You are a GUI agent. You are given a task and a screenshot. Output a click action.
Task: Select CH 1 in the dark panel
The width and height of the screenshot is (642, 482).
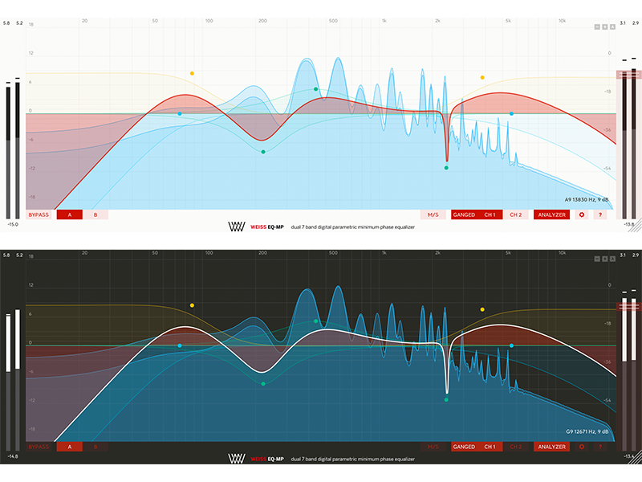pos(489,447)
